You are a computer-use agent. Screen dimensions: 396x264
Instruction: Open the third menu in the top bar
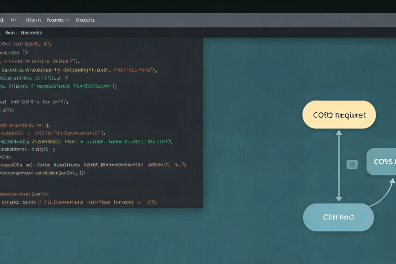pyautogui.click(x=33, y=20)
